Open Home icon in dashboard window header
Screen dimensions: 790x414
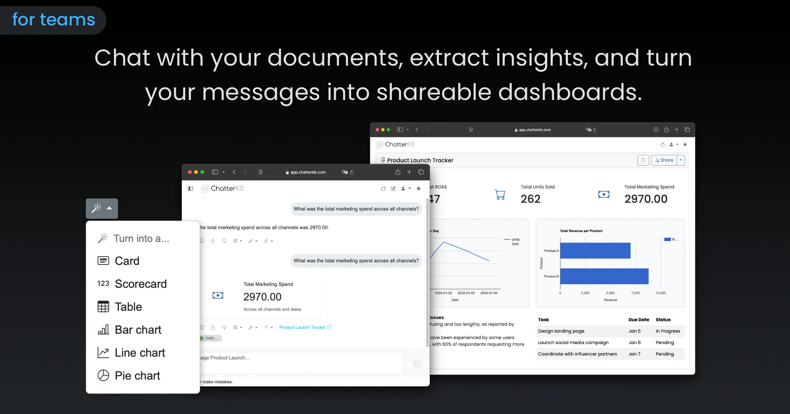pyautogui.click(x=662, y=144)
